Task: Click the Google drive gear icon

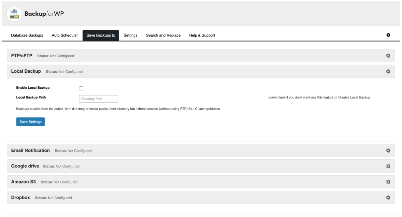Action: tap(388, 166)
